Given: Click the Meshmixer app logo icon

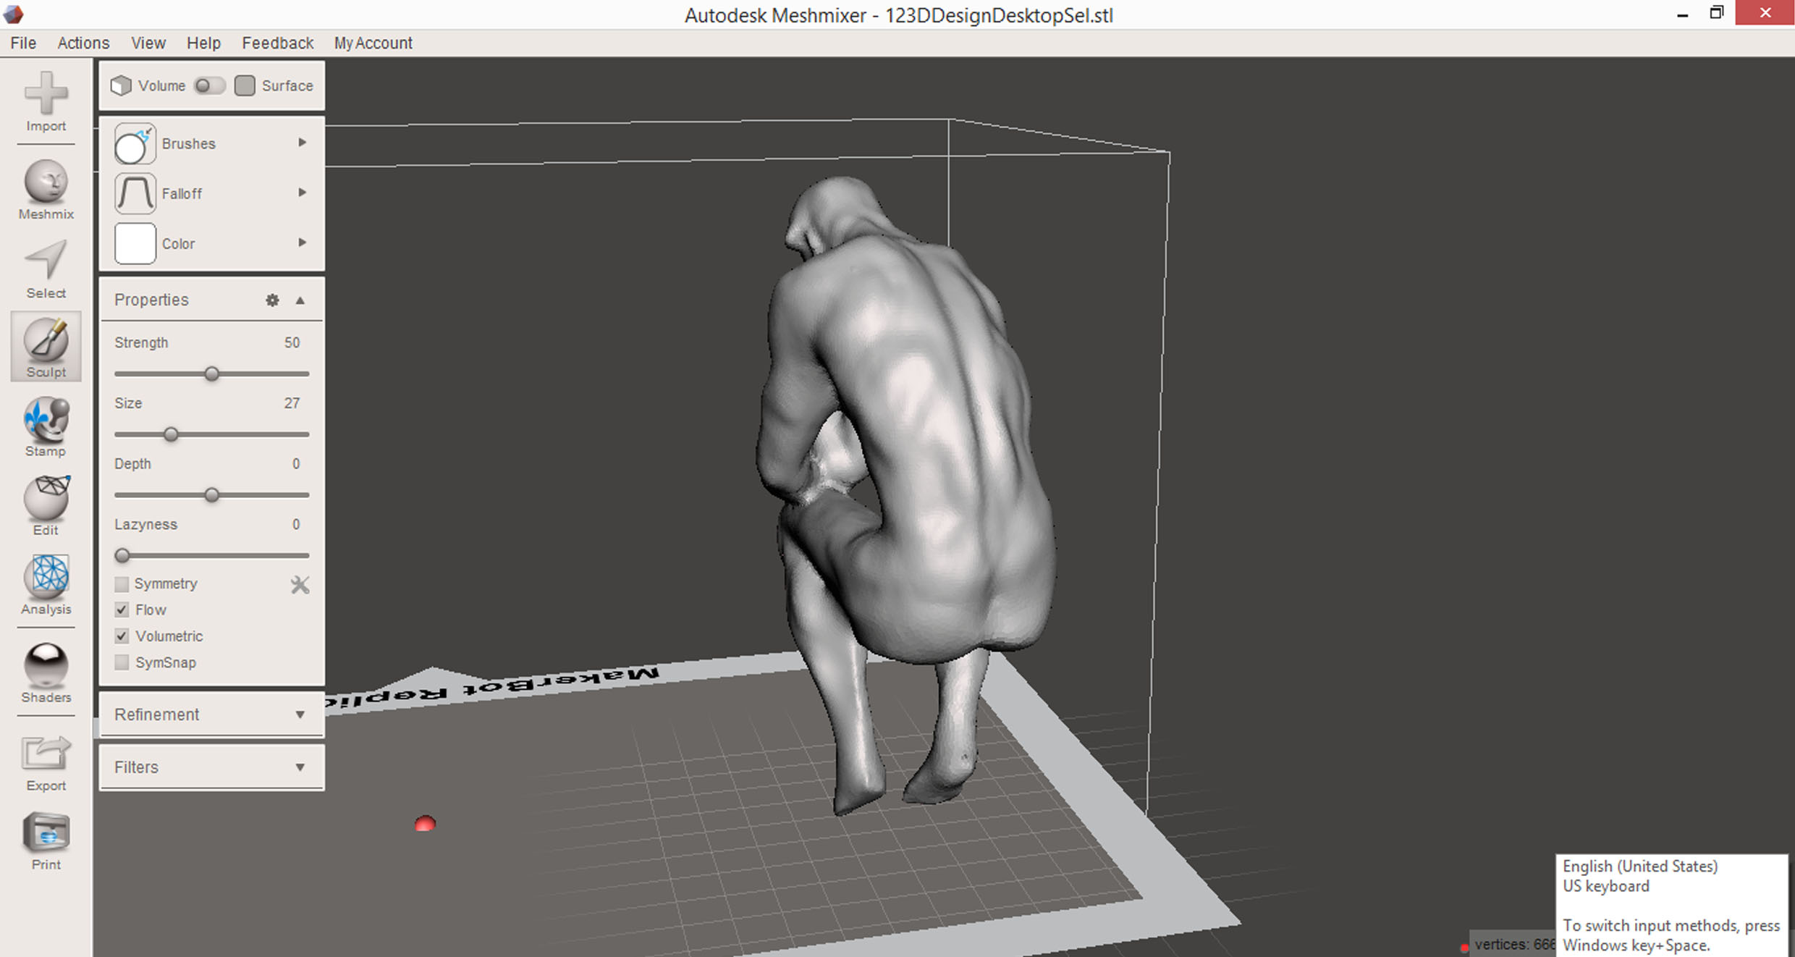Looking at the screenshot, I should (x=13, y=13).
